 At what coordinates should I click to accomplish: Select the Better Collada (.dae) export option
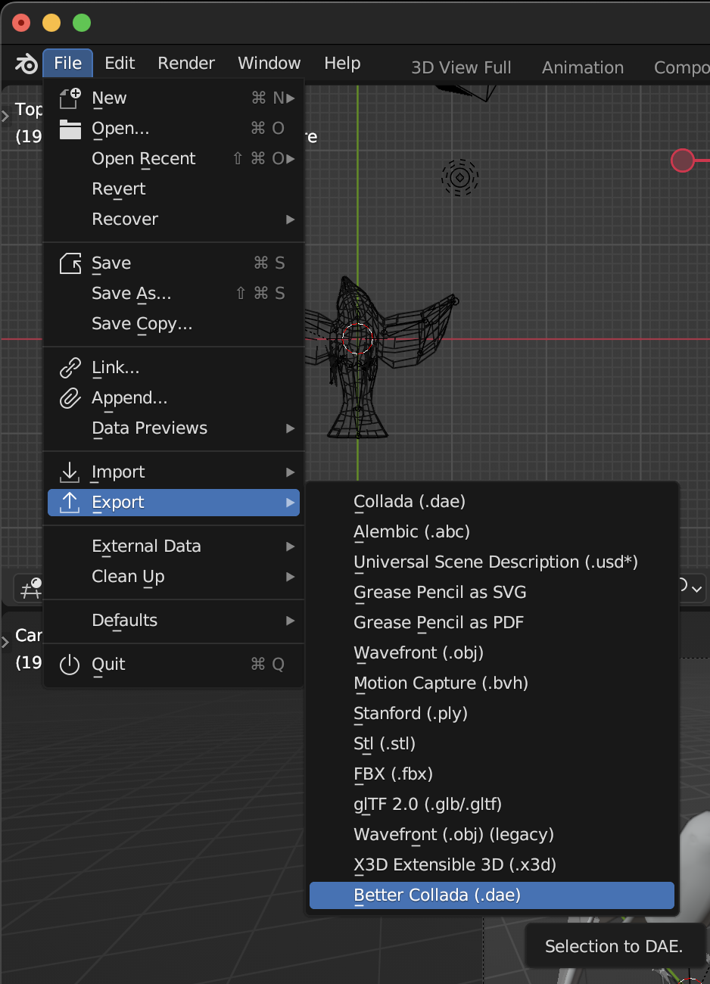(492, 895)
